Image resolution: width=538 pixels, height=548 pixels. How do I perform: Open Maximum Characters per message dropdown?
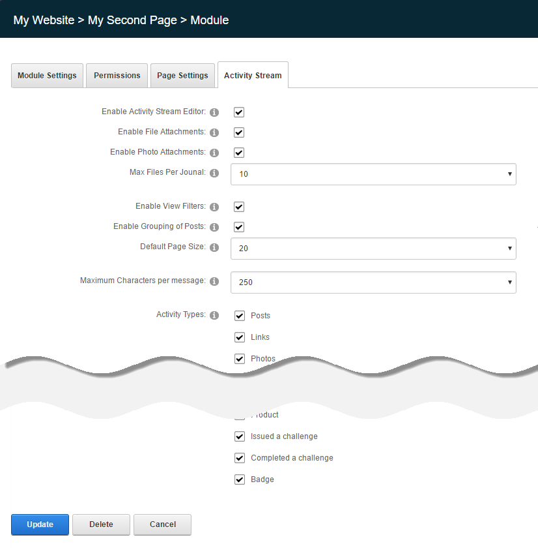(x=373, y=282)
